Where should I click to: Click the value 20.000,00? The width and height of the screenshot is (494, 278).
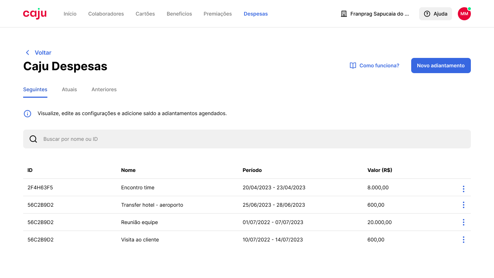pos(379,222)
